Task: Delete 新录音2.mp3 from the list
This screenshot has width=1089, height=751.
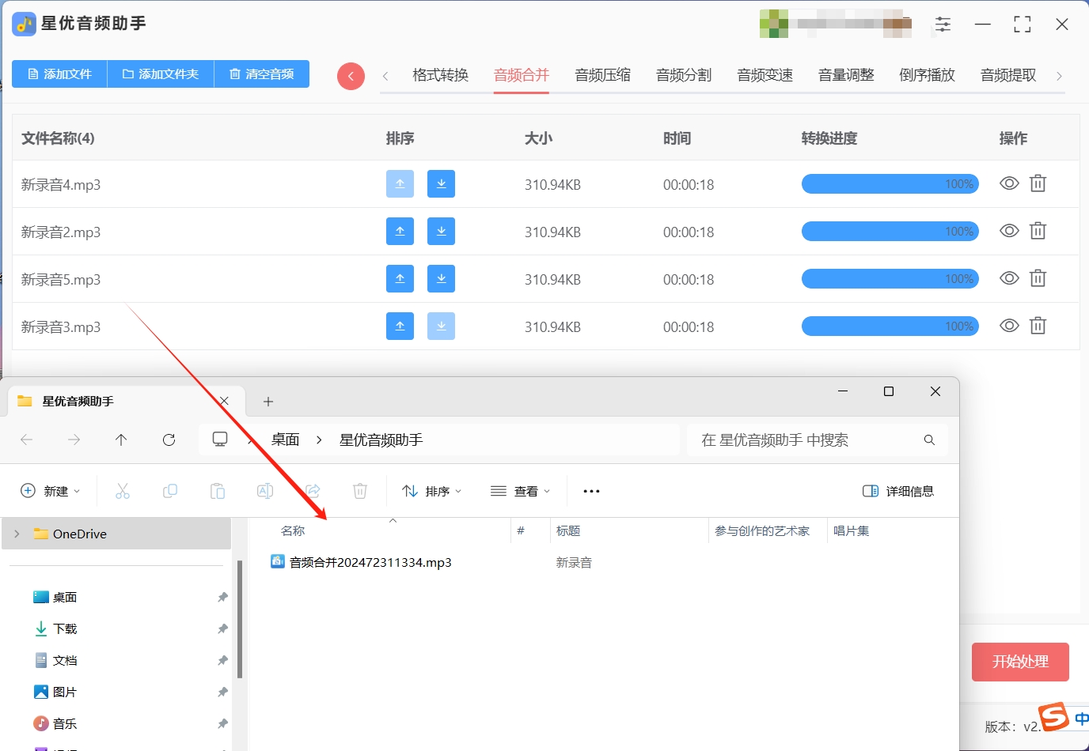Action: [1038, 231]
